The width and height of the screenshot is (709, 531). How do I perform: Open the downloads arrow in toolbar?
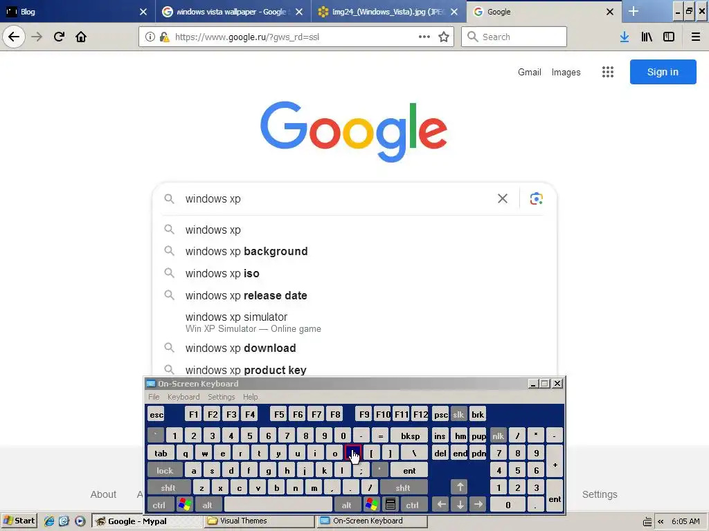(625, 37)
